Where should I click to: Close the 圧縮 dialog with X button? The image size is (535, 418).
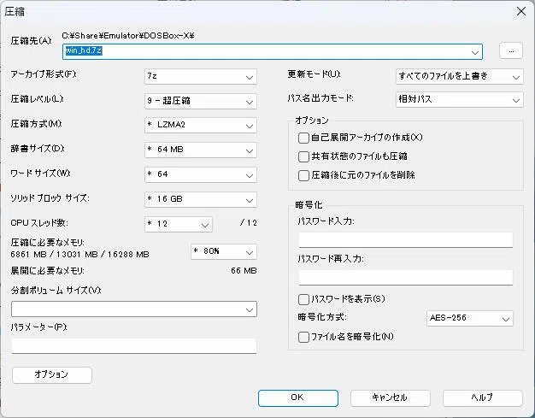click(521, 11)
